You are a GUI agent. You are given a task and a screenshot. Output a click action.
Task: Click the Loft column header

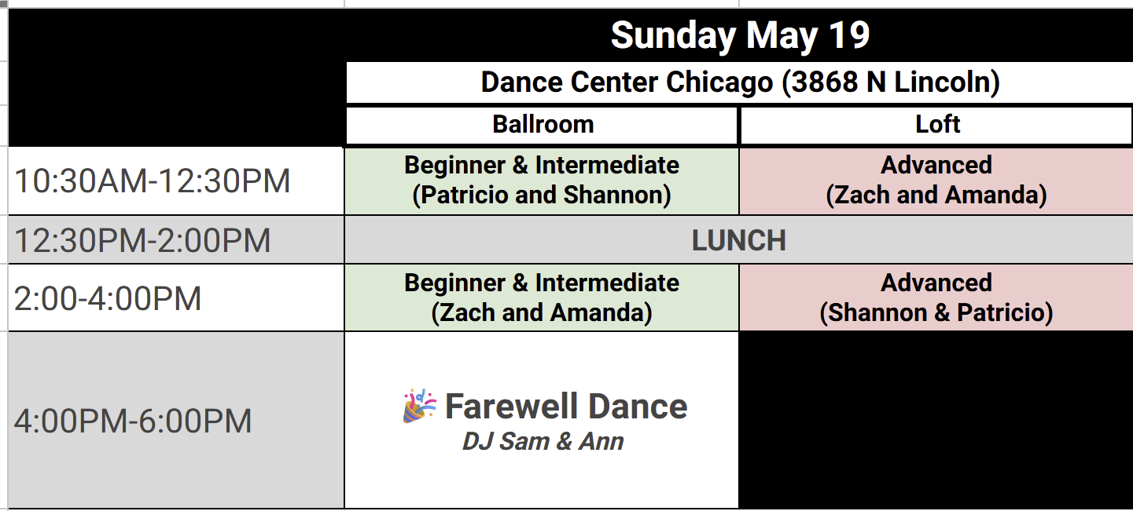pyautogui.click(x=936, y=125)
